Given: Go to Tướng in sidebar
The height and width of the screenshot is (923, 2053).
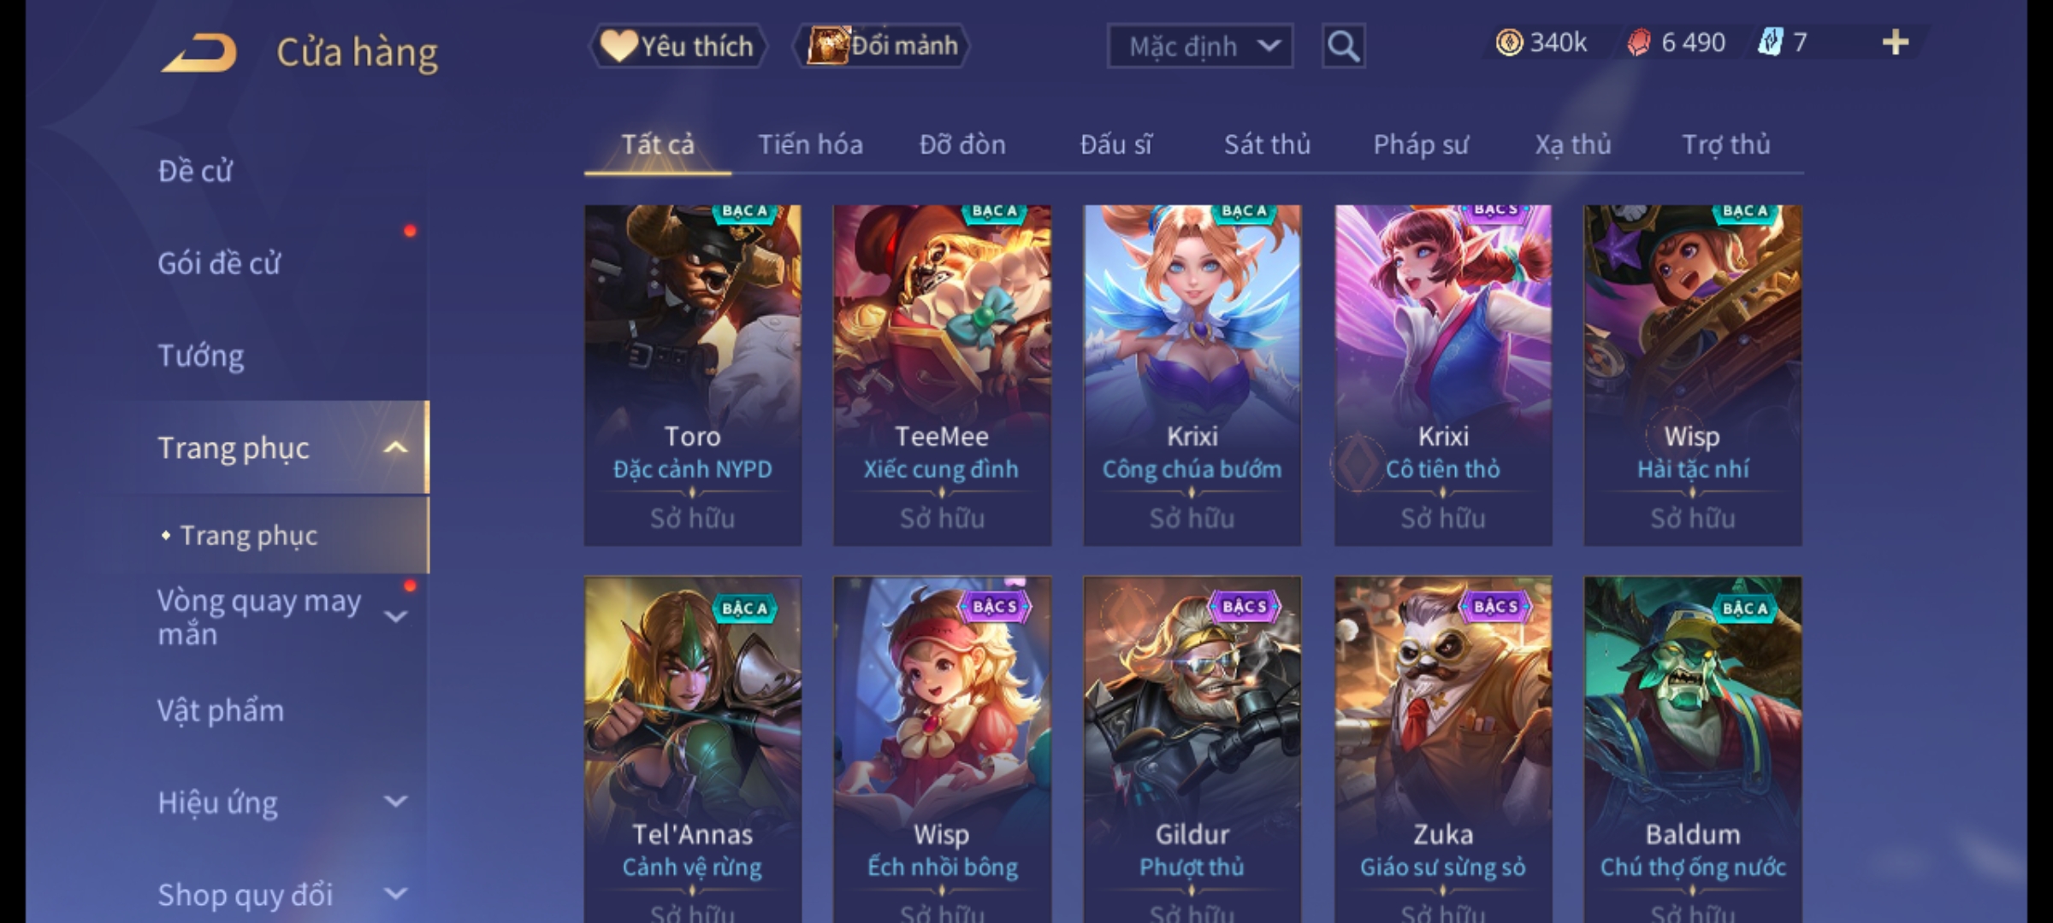Looking at the screenshot, I should pyautogui.click(x=201, y=356).
